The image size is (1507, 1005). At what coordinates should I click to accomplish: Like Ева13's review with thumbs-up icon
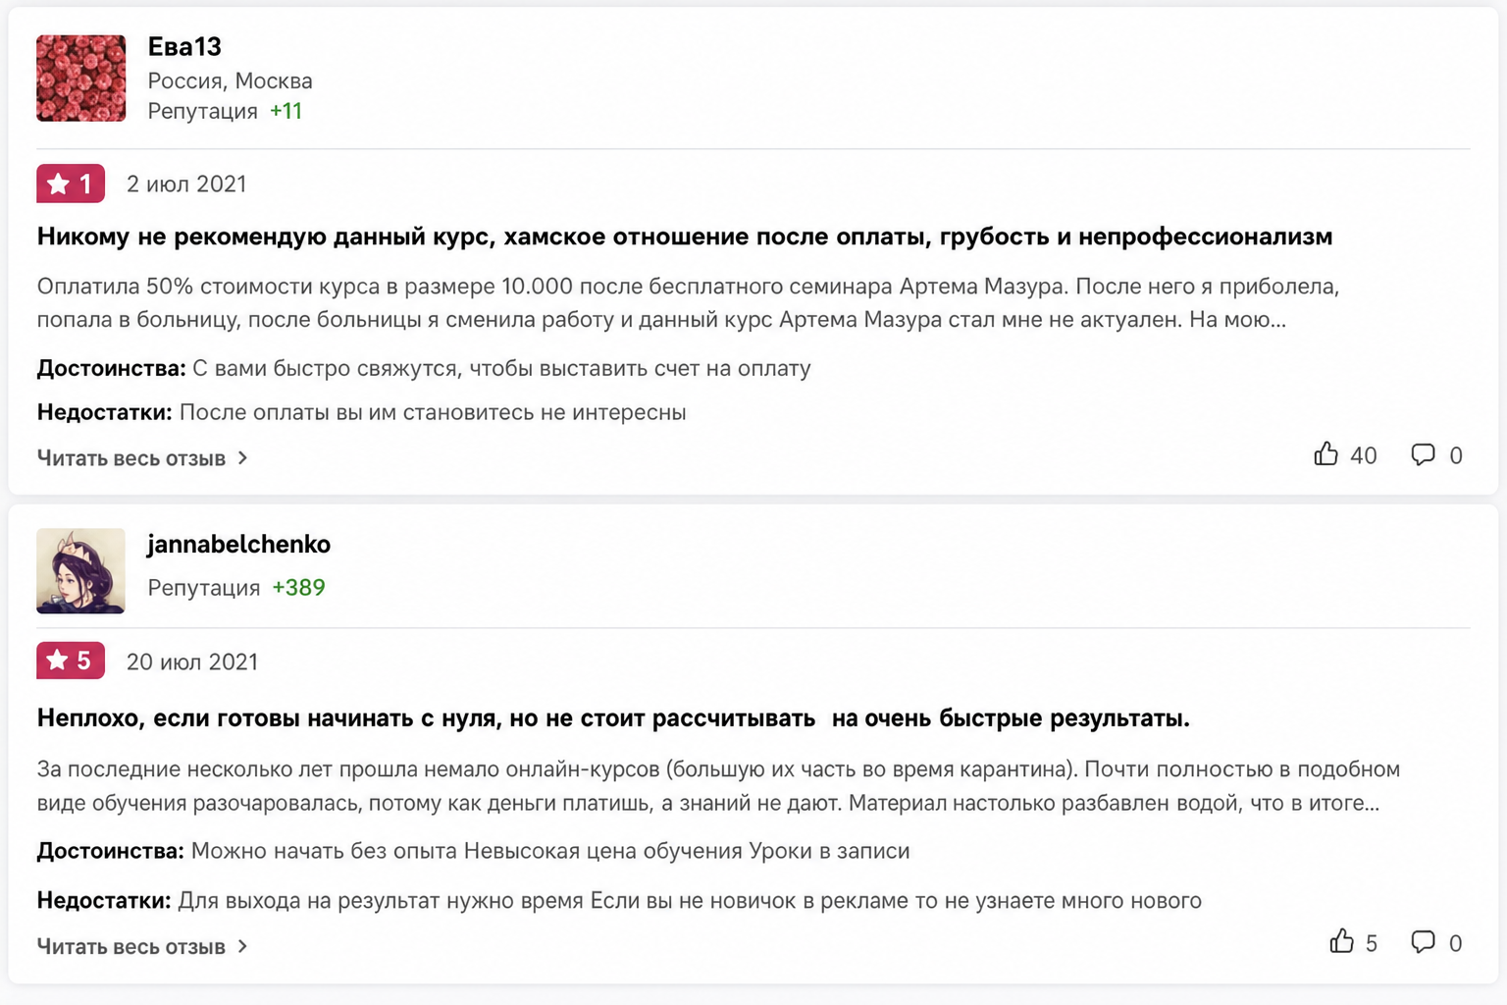coord(1325,453)
